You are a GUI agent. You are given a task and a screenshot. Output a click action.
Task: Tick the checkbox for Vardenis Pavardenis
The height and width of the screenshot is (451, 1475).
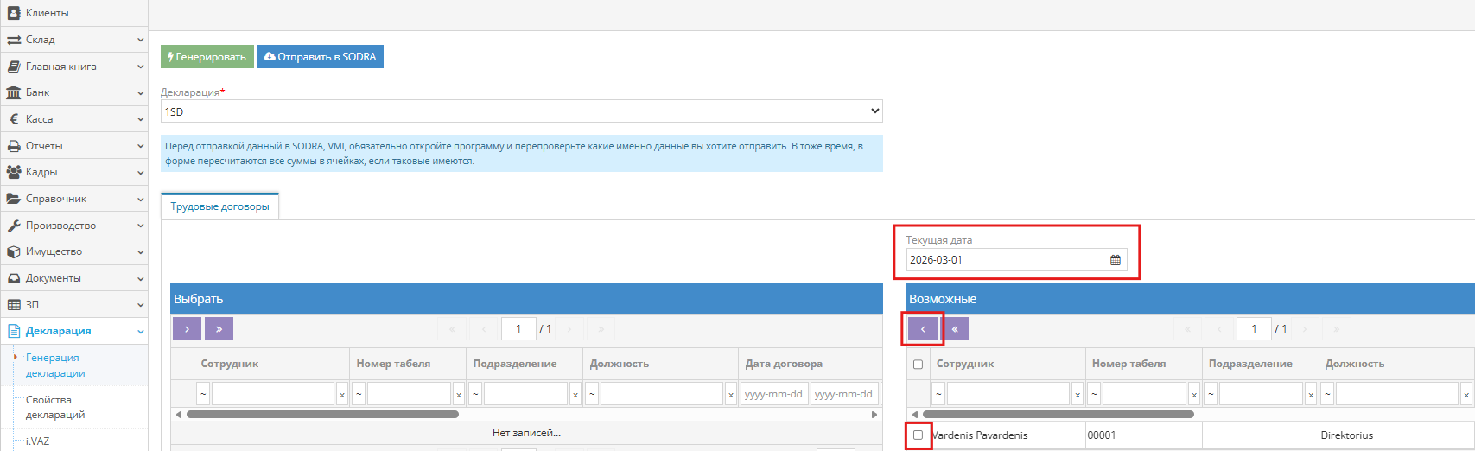(918, 435)
